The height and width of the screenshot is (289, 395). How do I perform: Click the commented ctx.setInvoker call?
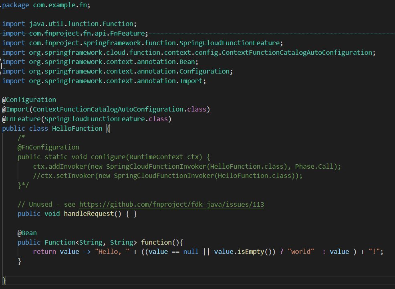(168, 176)
